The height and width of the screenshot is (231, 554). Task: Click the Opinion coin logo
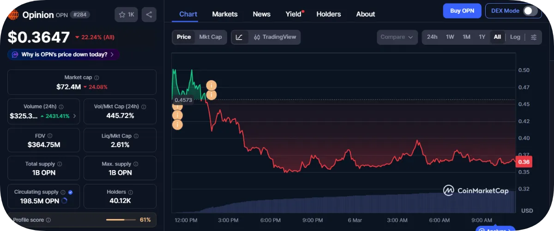14,15
